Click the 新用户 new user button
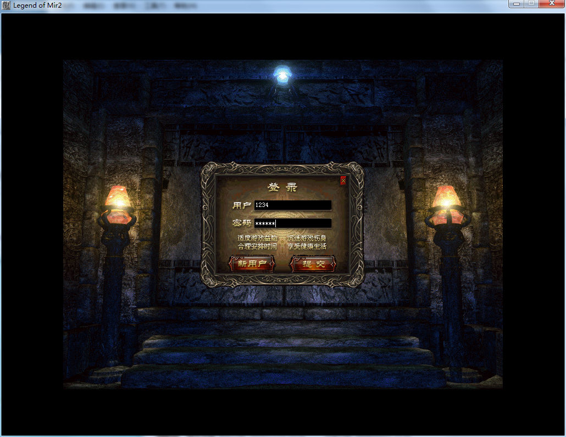The height and width of the screenshot is (437, 566). coord(252,264)
